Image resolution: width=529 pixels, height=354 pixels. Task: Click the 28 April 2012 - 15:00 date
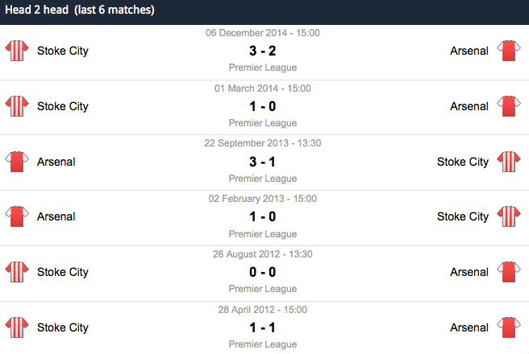(x=262, y=310)
